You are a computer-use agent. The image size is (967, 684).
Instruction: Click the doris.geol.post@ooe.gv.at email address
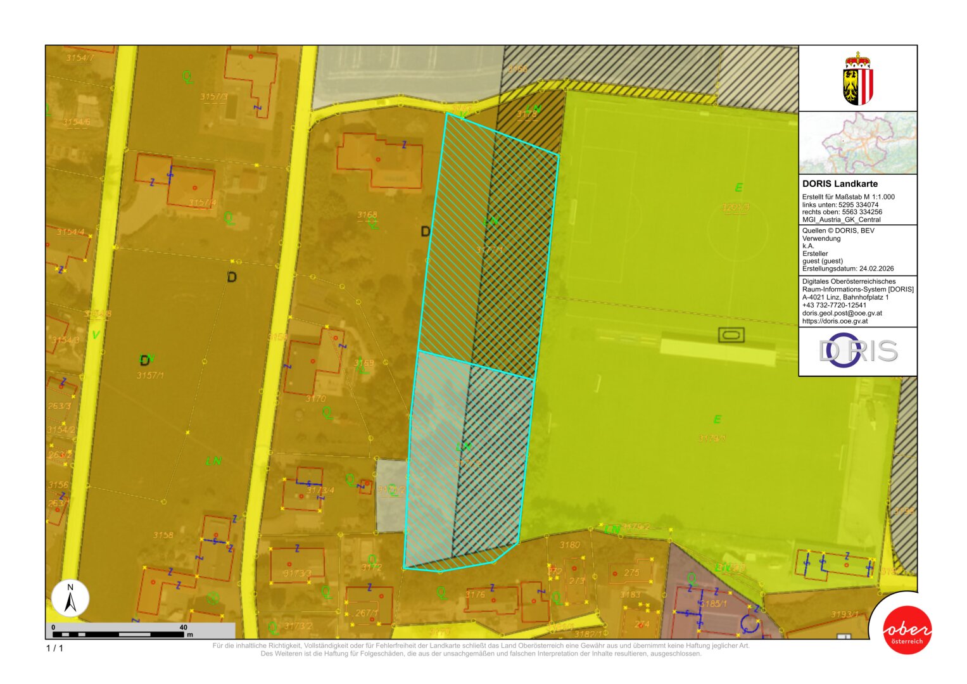[x=842, y=313]
